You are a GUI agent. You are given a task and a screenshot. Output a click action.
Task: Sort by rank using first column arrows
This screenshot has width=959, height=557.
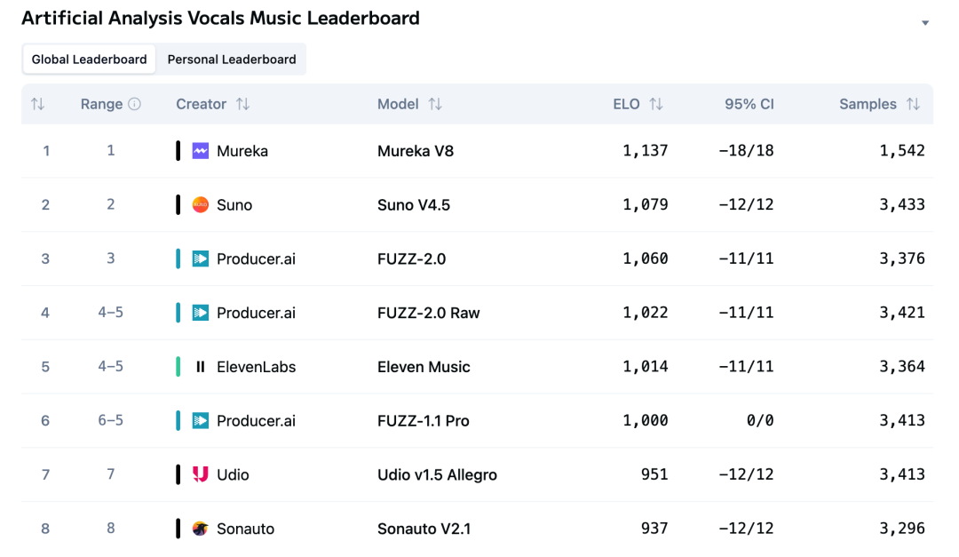coord(37,104)
